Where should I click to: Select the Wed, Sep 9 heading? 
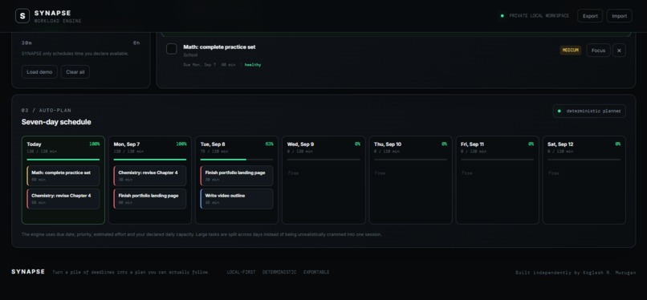300,144
